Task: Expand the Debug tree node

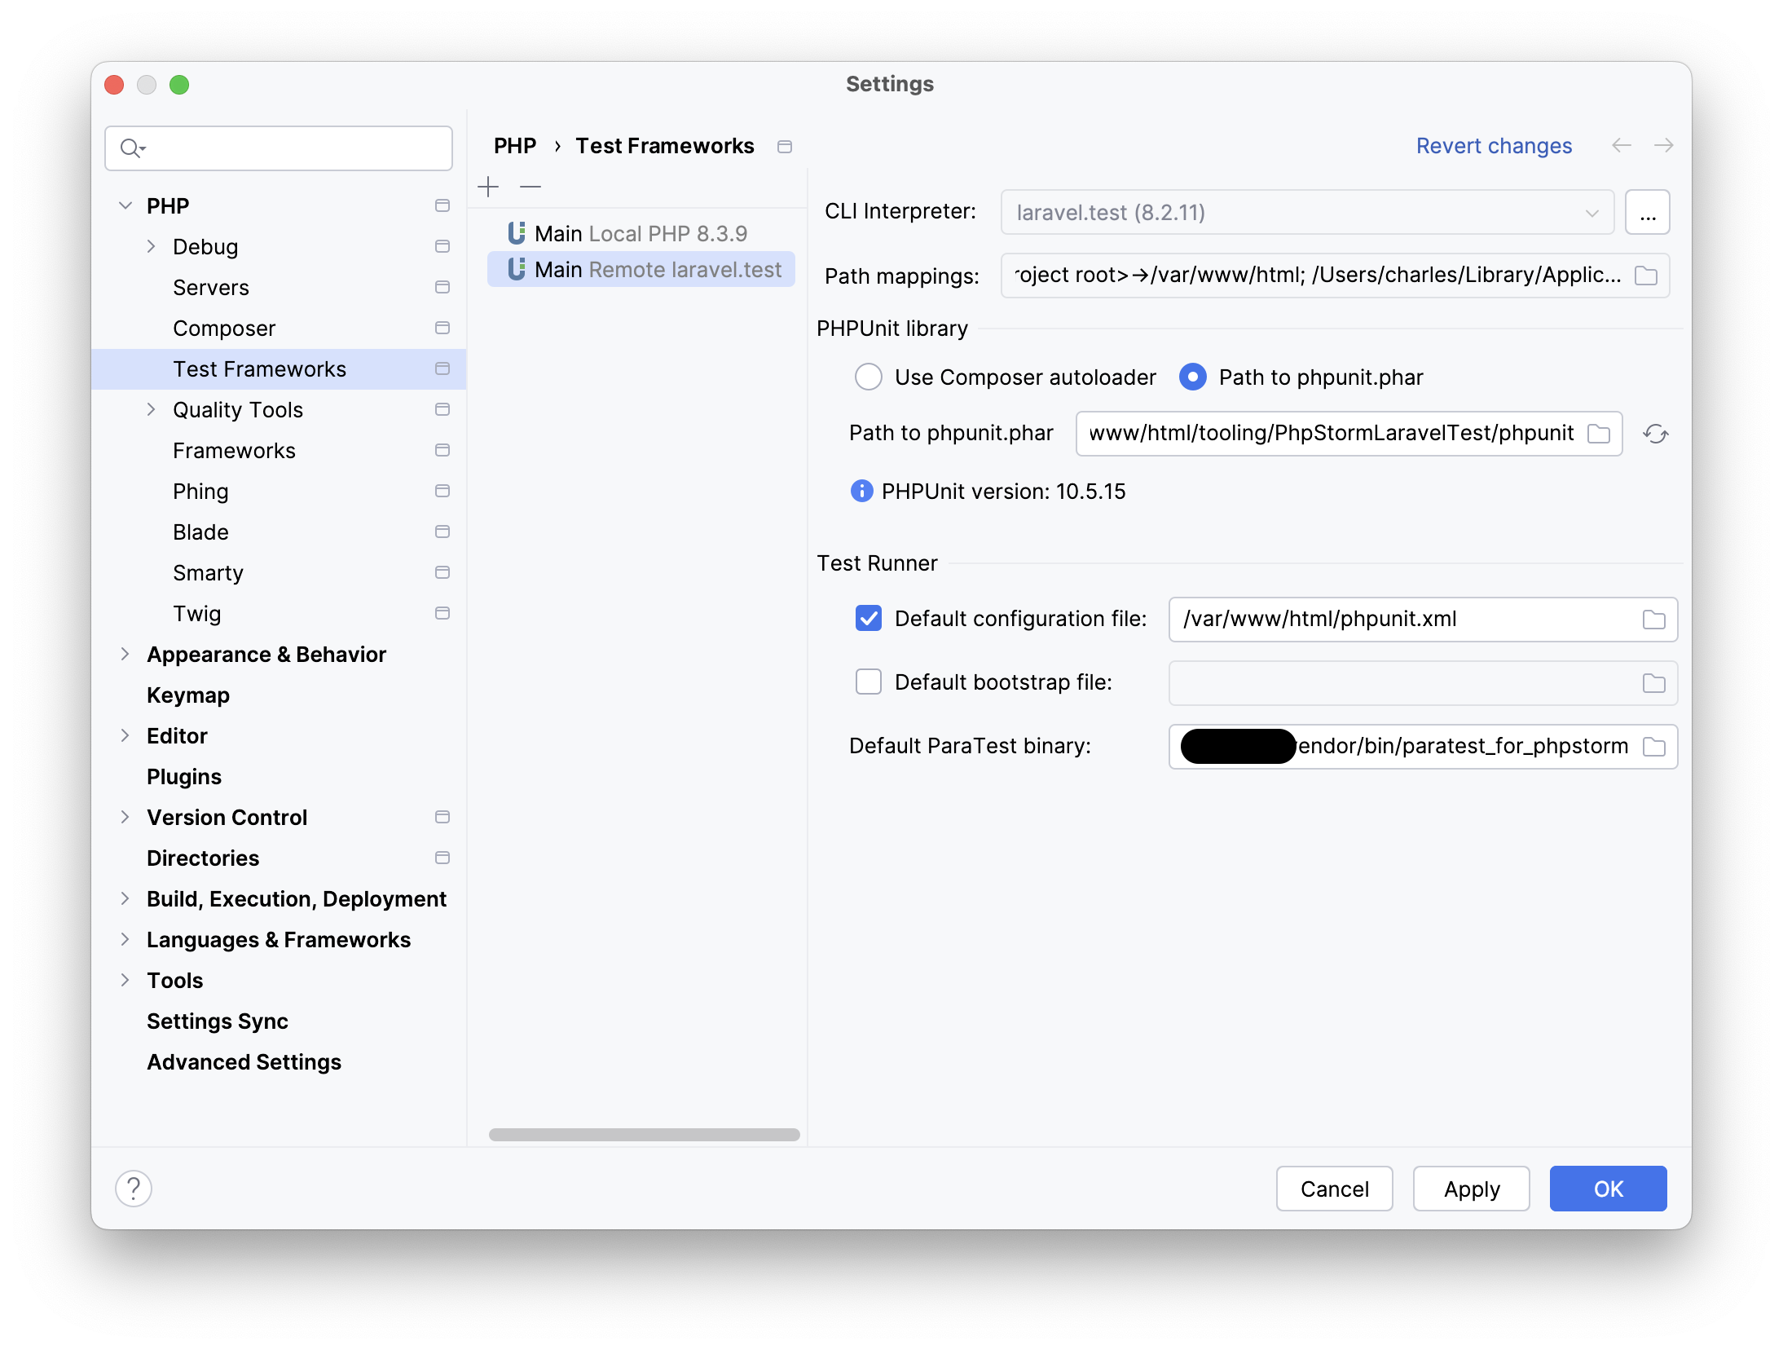Action: click(x=152, y=246)
